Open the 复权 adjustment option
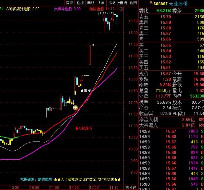 click(x=69, y=3)
